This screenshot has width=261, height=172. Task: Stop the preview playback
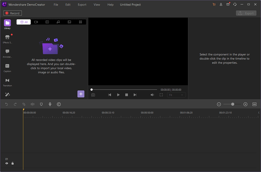point(127,95)
